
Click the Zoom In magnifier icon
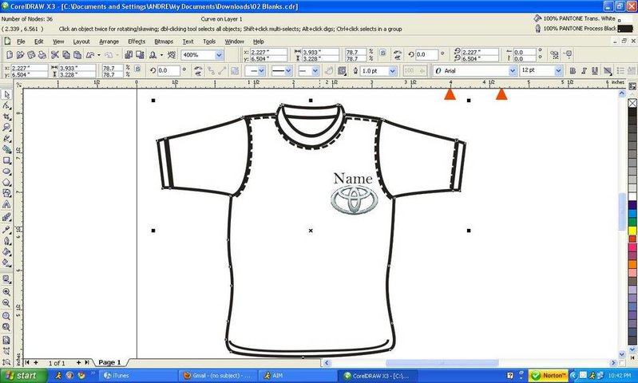click(6, 292)
